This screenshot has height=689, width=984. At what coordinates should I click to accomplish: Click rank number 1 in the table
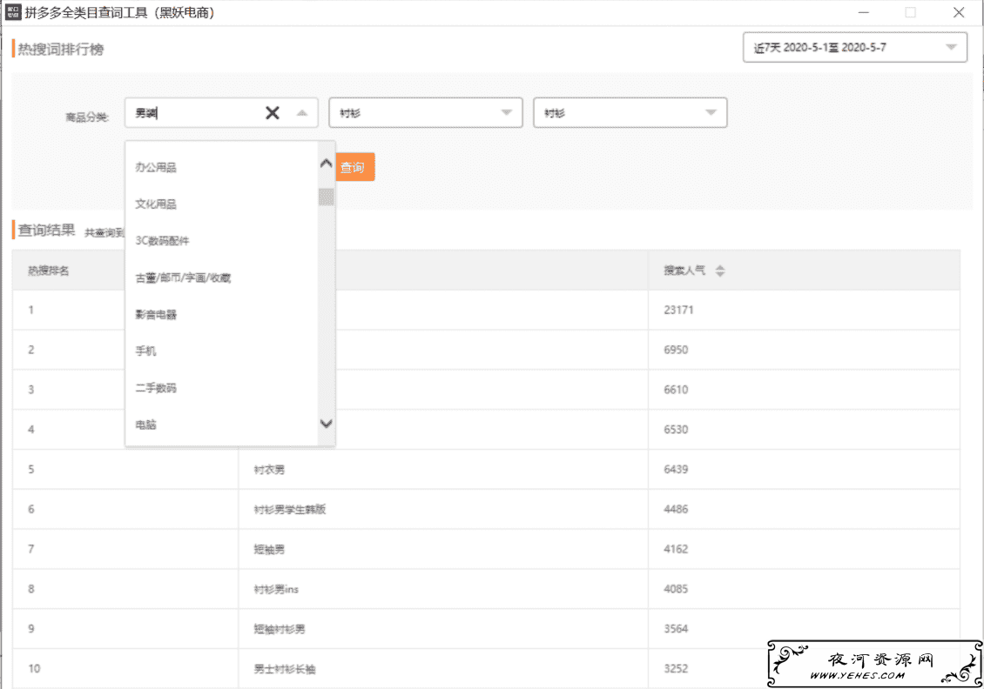(30, 310)
